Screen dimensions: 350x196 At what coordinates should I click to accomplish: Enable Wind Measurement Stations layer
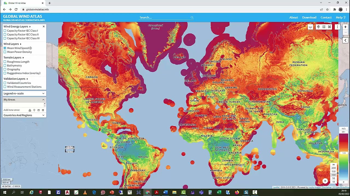coord(5,87)
